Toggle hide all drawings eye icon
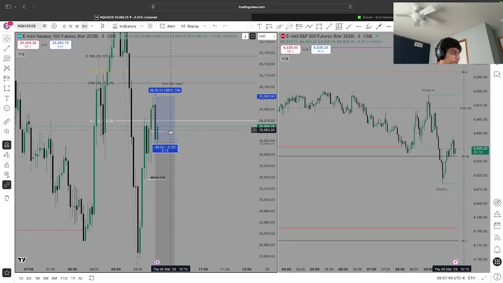Viewport: 503px width, 283px height. [7, 175]
